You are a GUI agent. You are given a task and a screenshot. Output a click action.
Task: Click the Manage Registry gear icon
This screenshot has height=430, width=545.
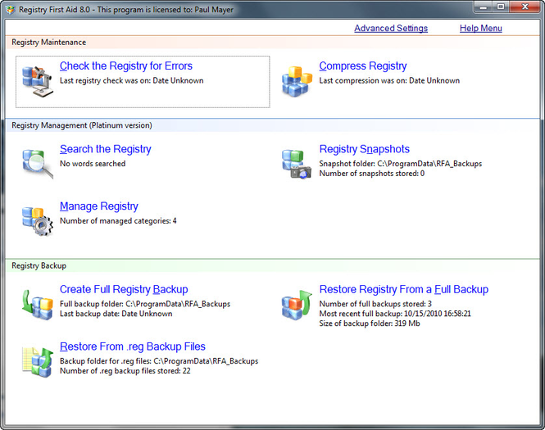point(38,222)
